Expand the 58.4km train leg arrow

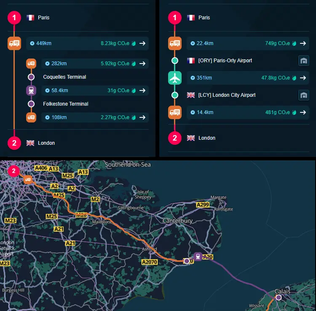click(x=142, y=90)
